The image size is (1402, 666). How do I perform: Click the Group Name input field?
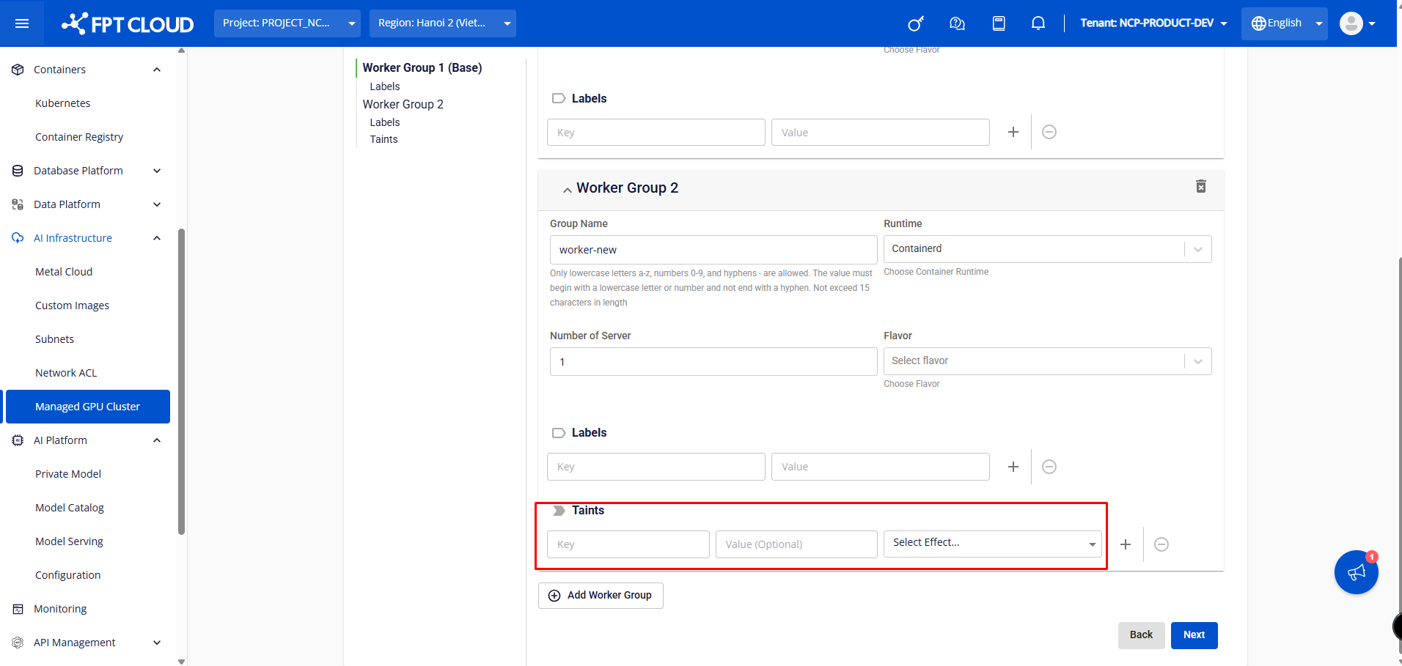pos(713,250)
